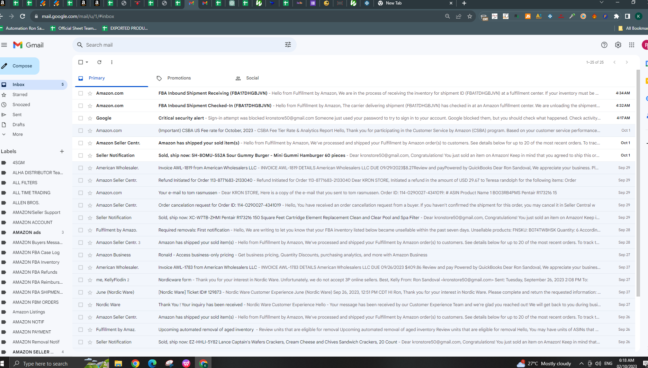648x368 pixels.
Task: Open a new browser tab
Action: (464, 3)
